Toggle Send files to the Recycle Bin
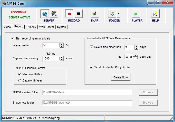This screenshot has width=175, height=122. (91, 67)
